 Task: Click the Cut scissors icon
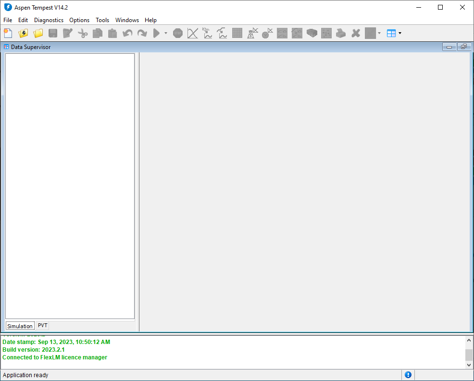tap(83, 33)
